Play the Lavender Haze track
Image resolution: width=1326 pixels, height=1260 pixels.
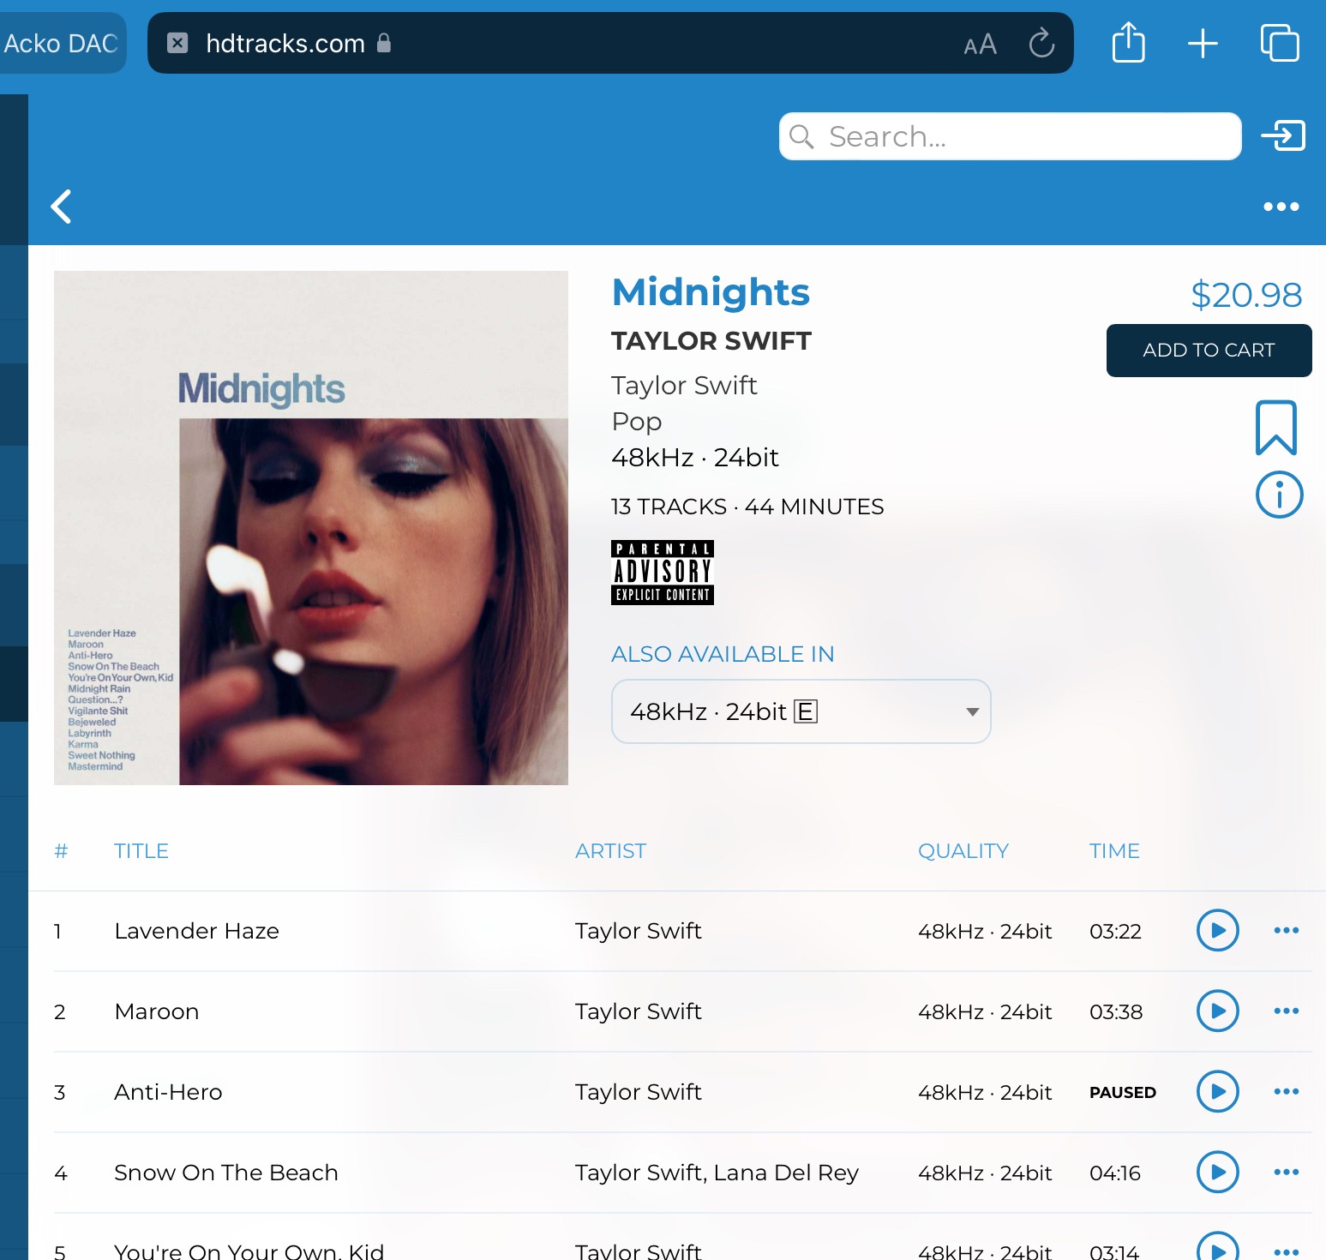point(1217,930)
